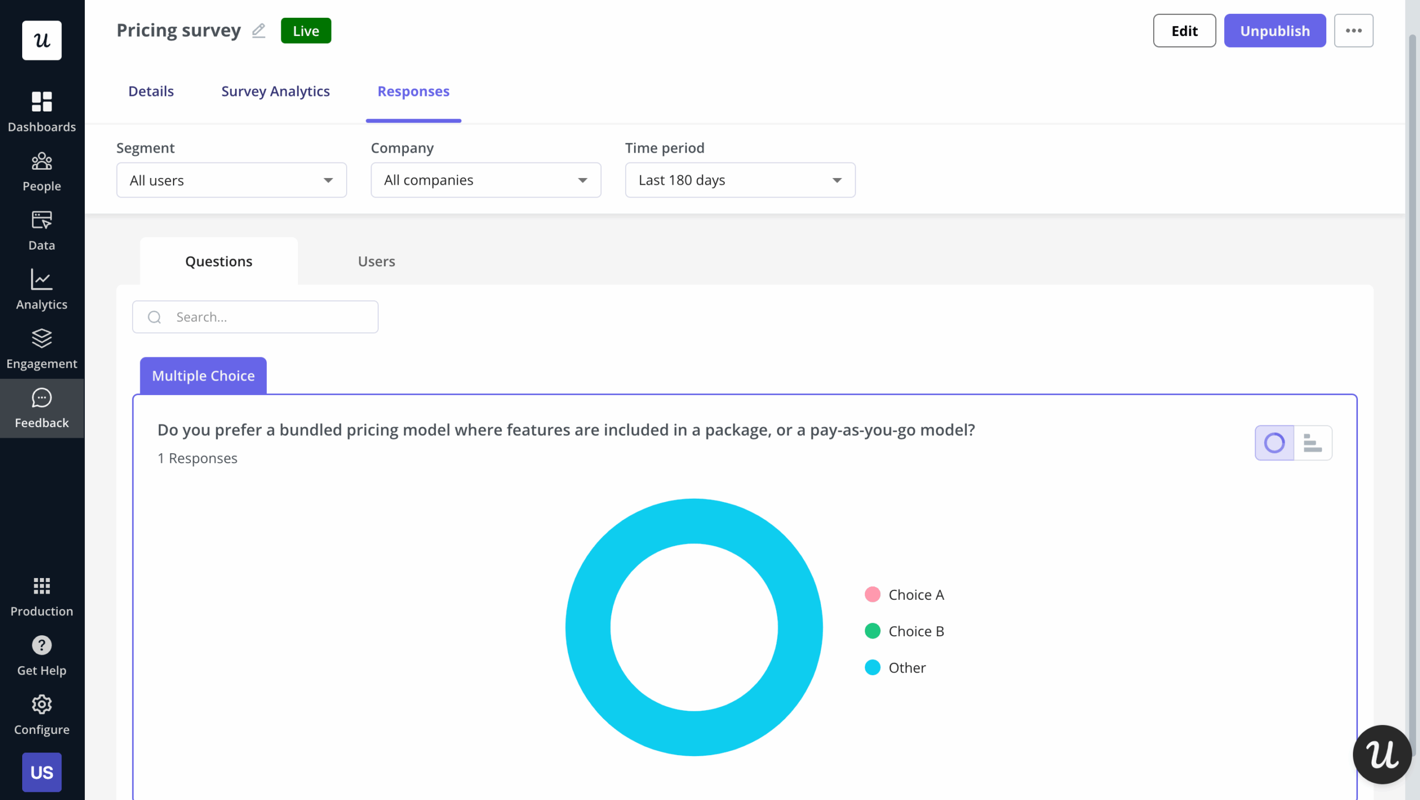
Task: Expand the All companies dropdown
Action: click(x=485, y=180)
